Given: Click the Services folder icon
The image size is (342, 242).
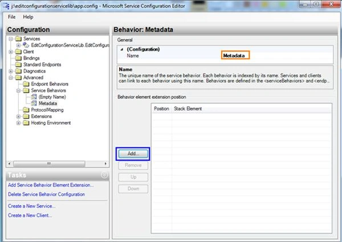Looking at the screenshot, I should click(x=18, y=39).
